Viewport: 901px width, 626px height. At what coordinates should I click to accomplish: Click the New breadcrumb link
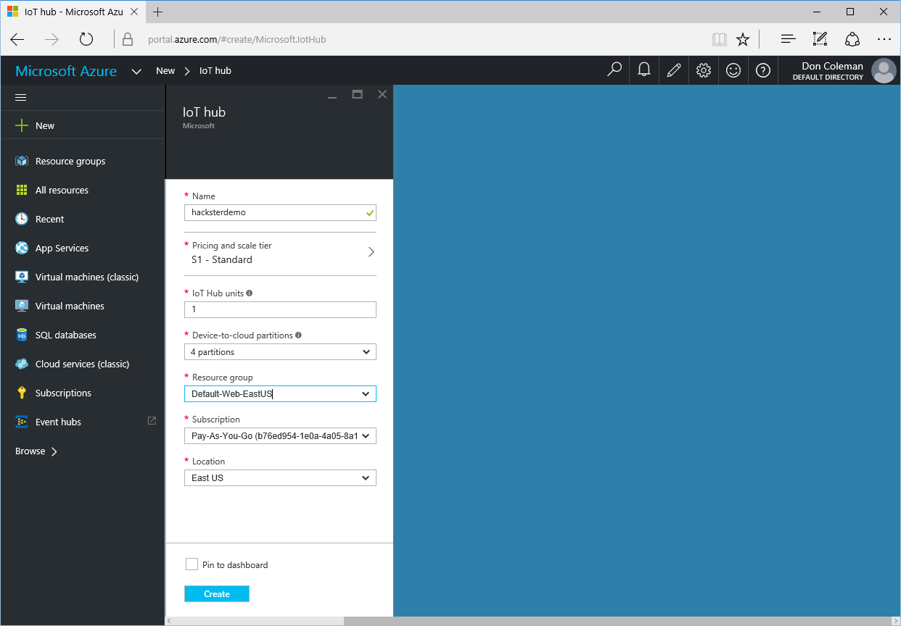coord(165,70)
